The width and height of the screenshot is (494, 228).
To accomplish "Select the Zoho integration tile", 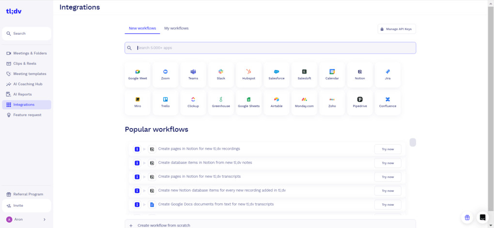I will click(x=332, y=103).
